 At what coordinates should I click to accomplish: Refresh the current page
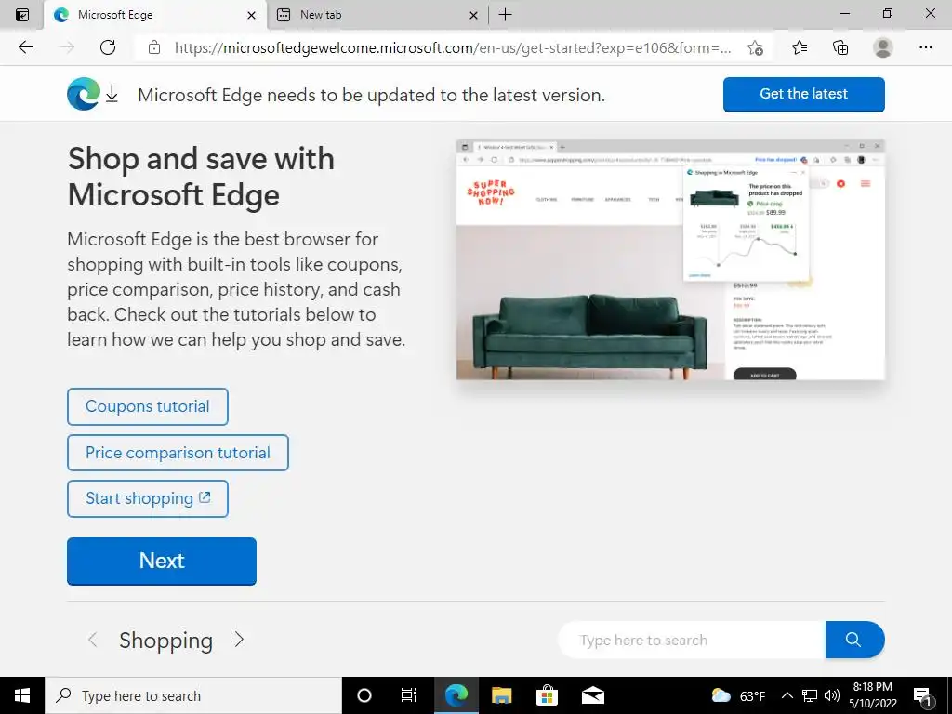click(108, 47)
